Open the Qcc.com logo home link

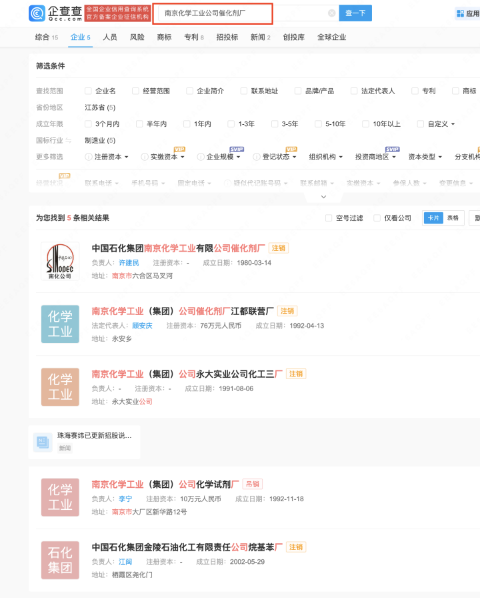tap(55, 13)
